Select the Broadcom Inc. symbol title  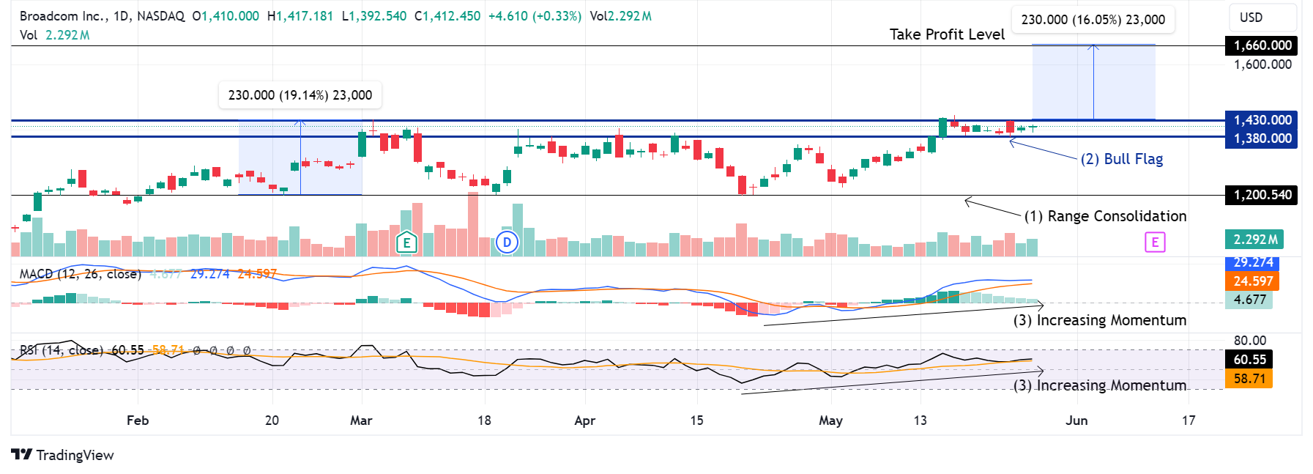(x=64, y=16)
